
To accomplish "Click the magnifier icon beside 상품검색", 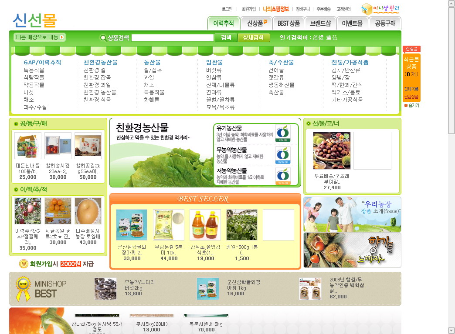I will click(103, 38).
